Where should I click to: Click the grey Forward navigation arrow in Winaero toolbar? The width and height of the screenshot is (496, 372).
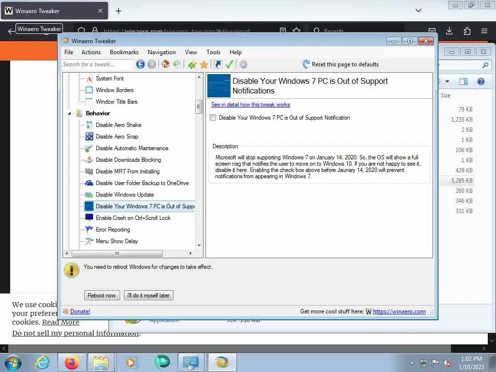coord(152,64)
